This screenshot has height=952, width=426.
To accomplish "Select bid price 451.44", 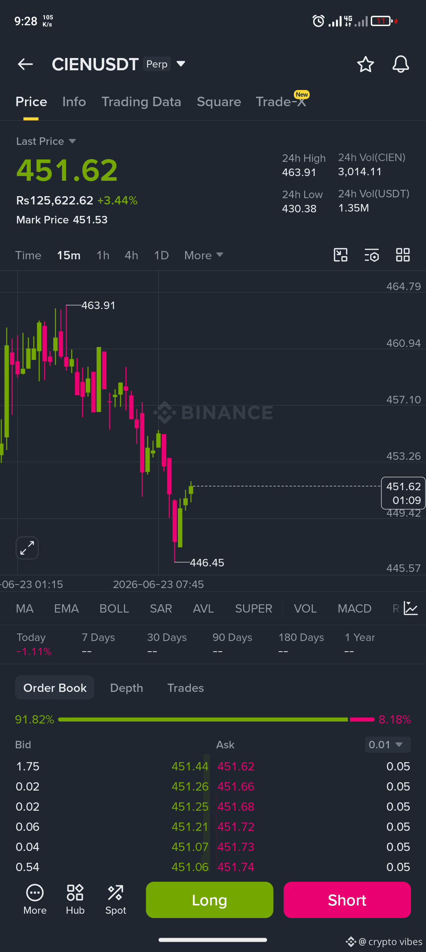I will pos(190,766).
